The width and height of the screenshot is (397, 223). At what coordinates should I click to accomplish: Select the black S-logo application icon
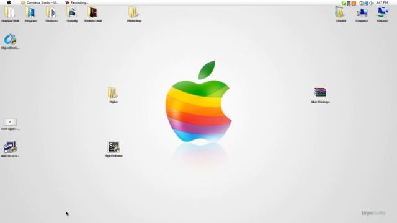[114, 149]
